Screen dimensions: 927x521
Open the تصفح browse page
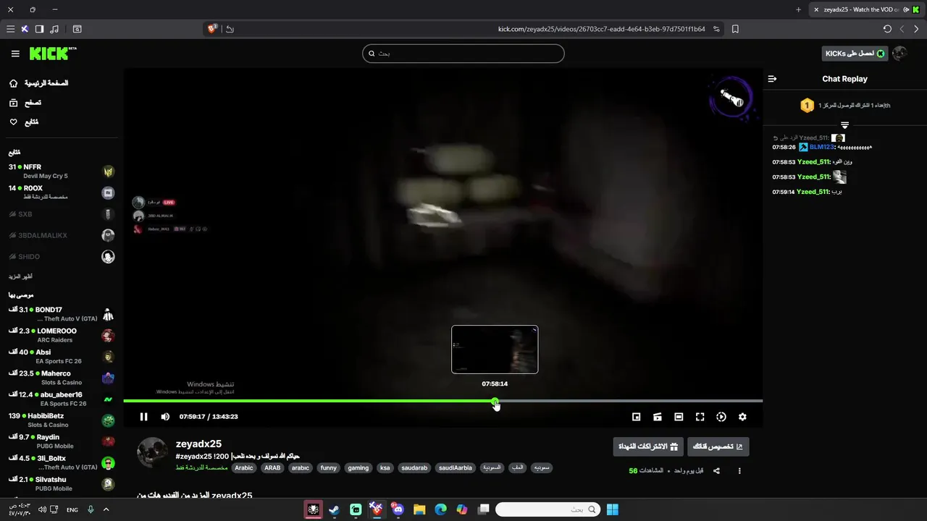[x=25, y=103]
